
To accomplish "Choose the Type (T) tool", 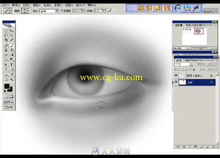I will pos(12,65).
